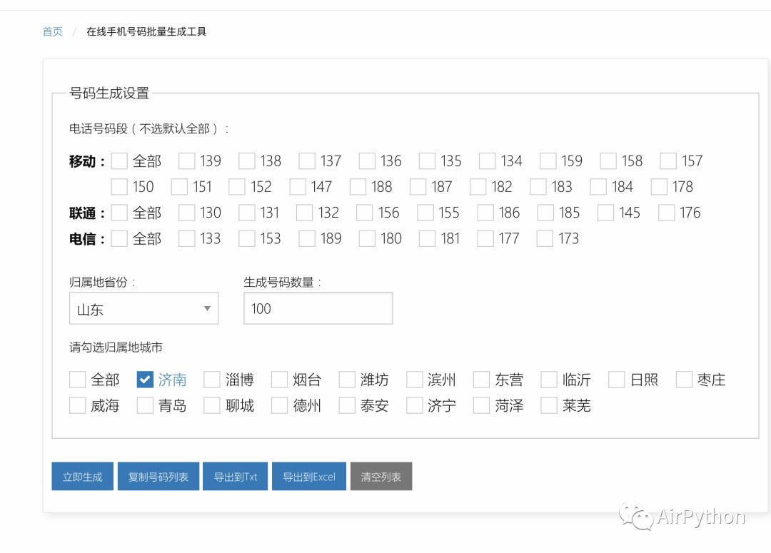Viewport: 771px width, 553px height.
Task: Click the 立即生成 button
Action: tap(83, 477)
